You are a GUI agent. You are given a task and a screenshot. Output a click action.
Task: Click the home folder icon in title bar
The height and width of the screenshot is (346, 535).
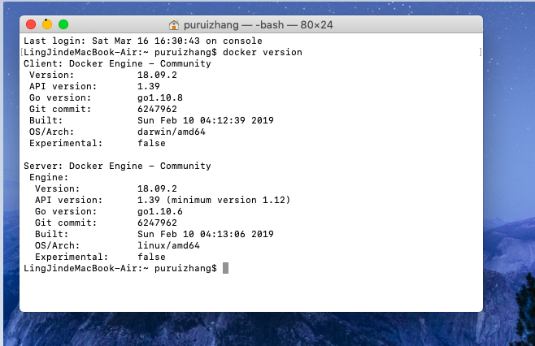click(x=174, y=25)
